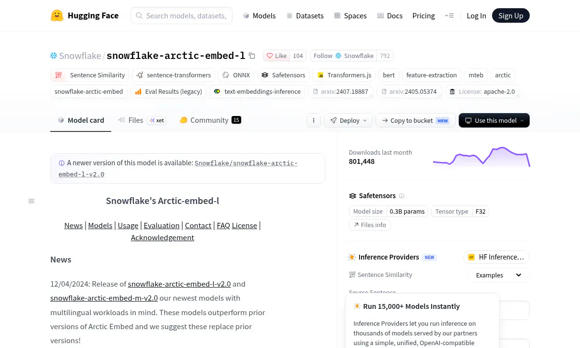Expand the Deploy dropdown
Screen dimensions: 580x348
point(348,120)
